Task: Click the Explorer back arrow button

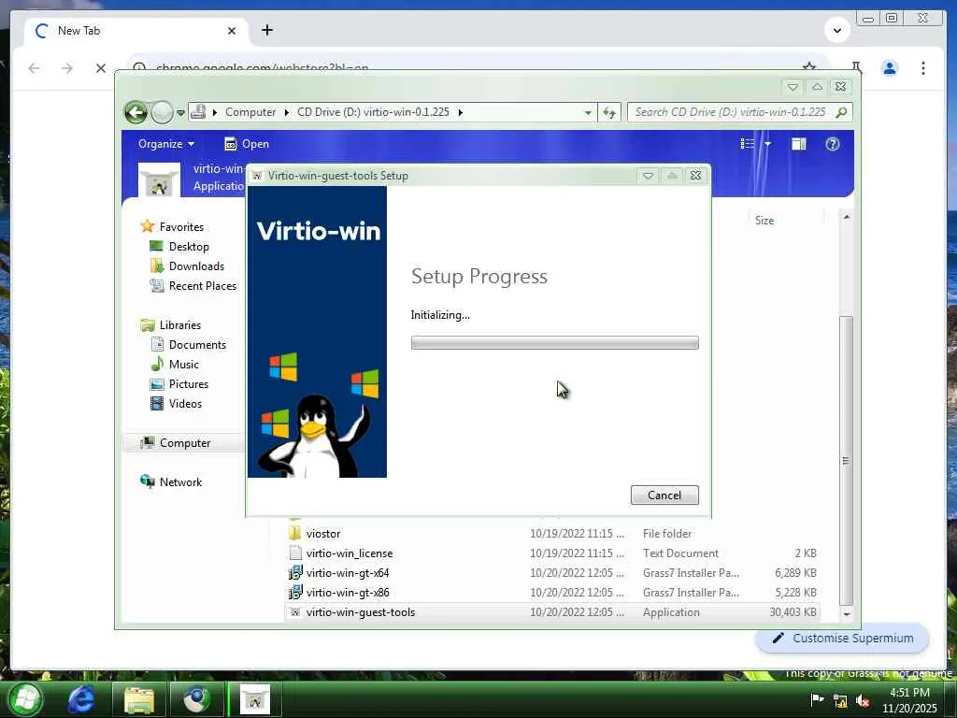Action: coord(136,112)
